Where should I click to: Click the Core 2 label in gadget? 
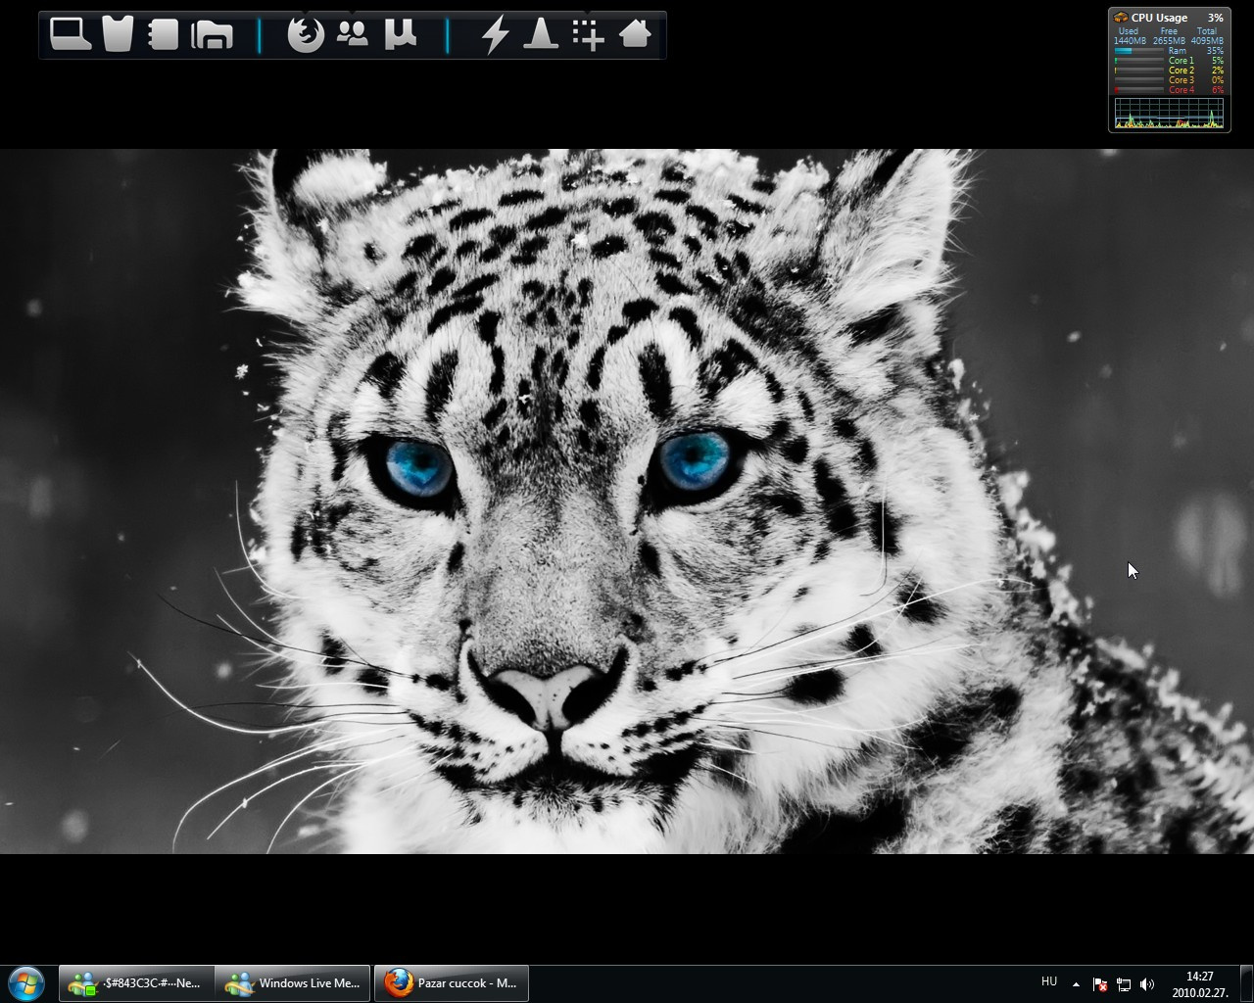pos(1182,71)
